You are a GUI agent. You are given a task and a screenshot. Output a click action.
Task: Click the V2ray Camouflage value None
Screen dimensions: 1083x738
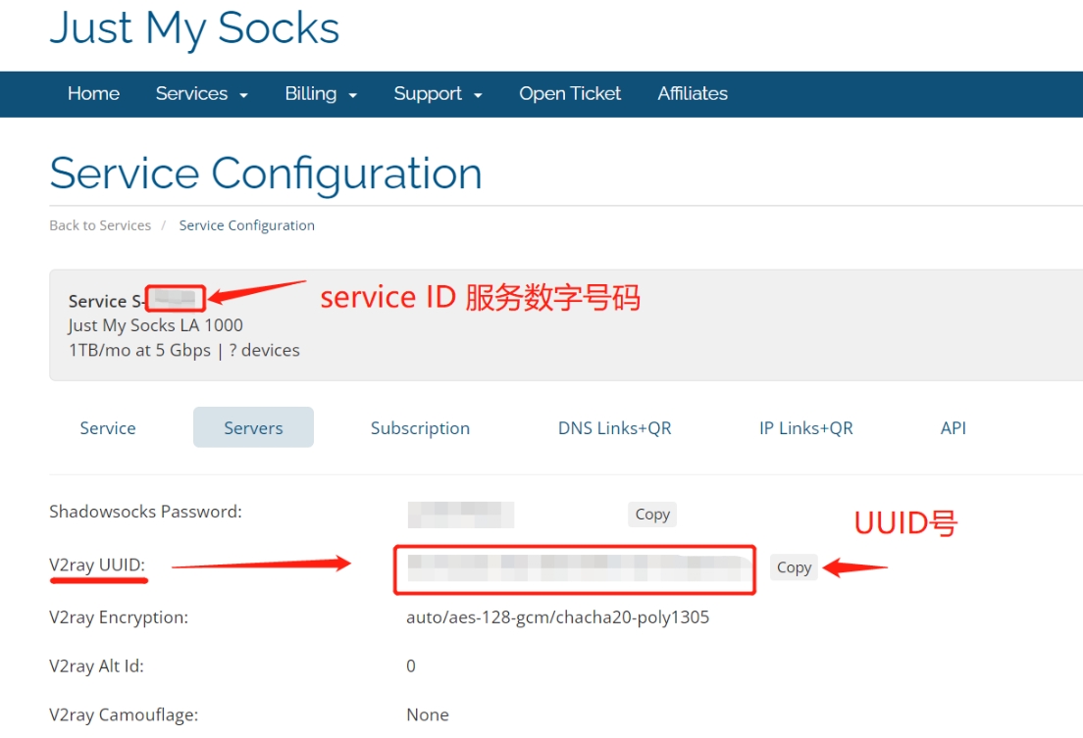tap(428, 714)
